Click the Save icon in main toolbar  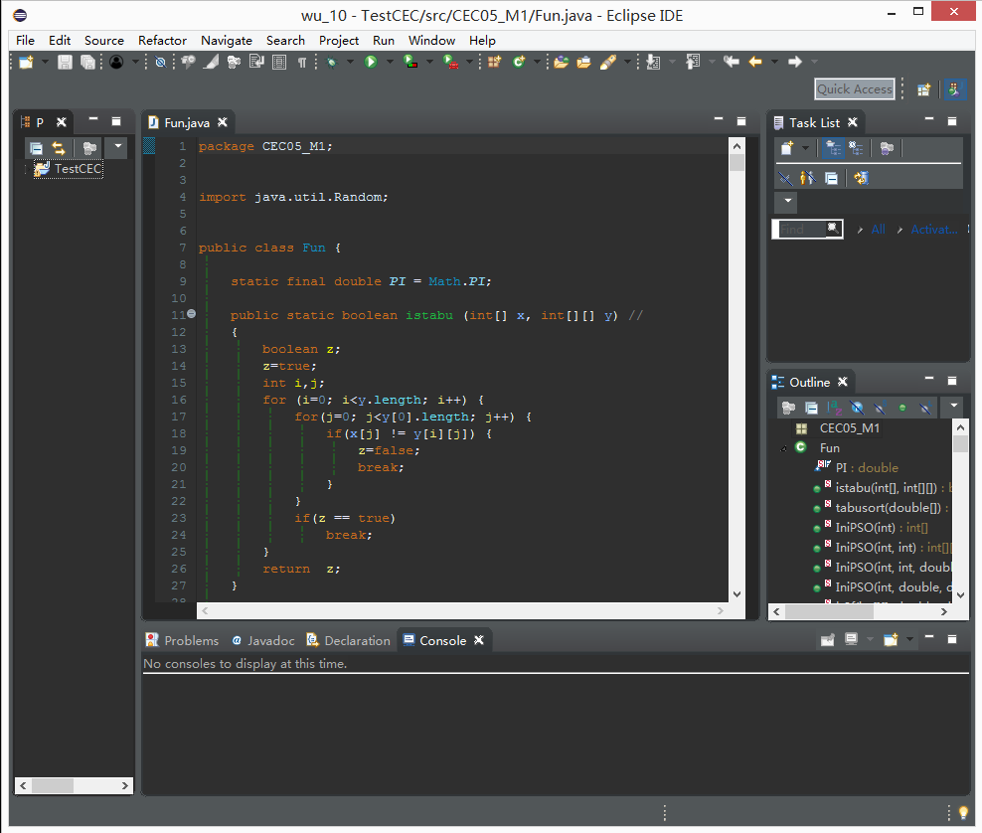click(x=65, y=62)
